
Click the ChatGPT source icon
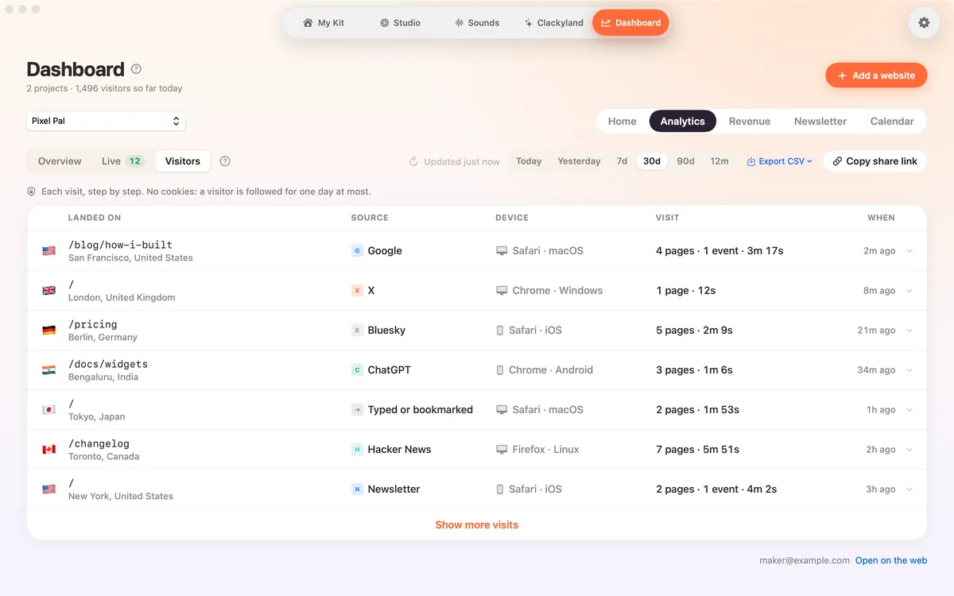(x=357, y=370)
